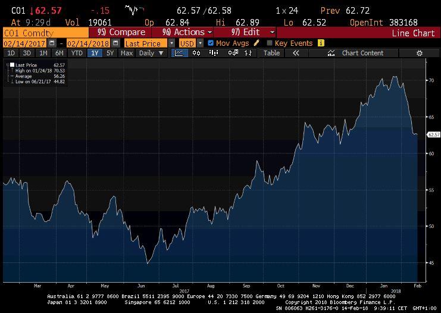Open chart settings gear icon

419,53
